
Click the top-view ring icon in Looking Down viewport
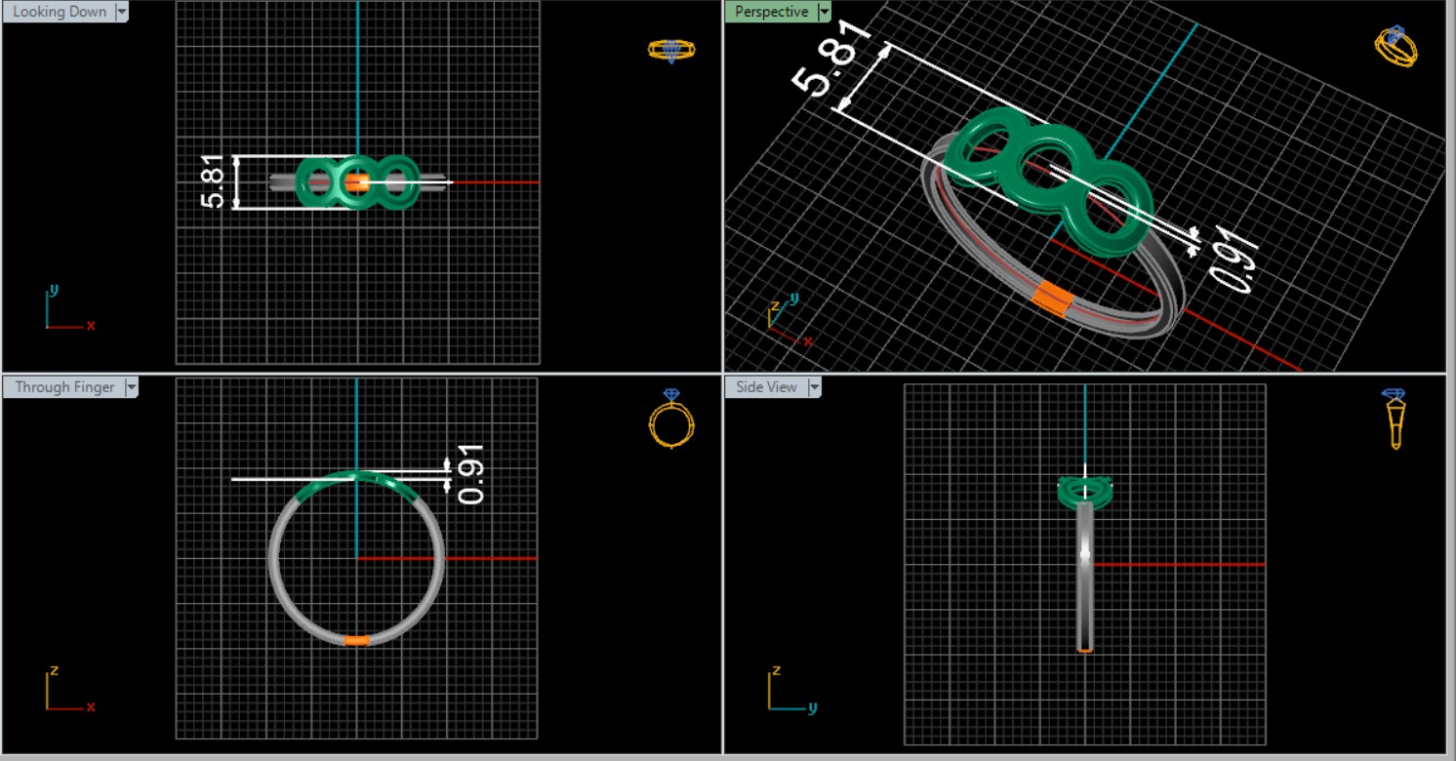click(671, 50)
